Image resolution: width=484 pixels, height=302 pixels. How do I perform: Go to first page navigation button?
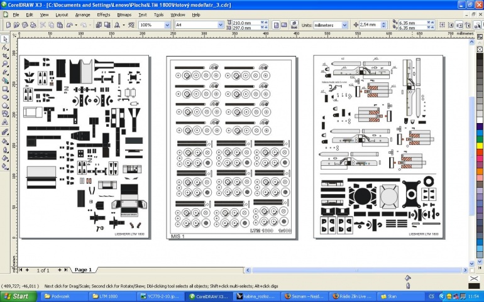(21, 270)
